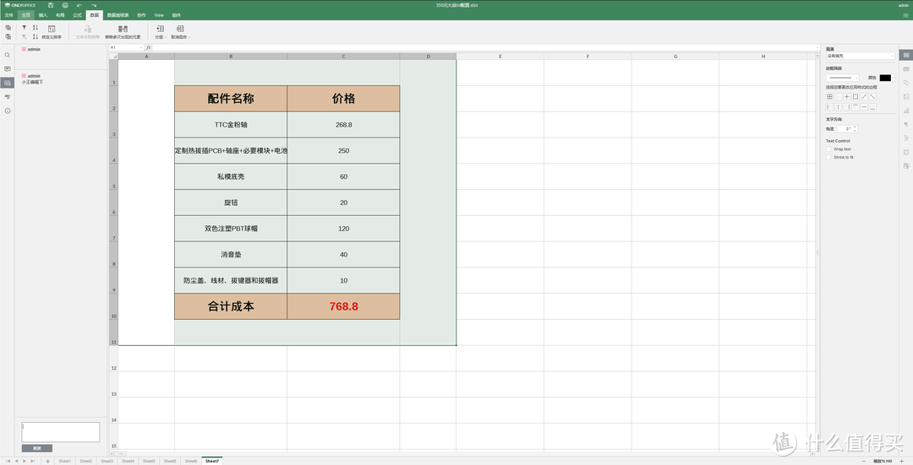913x465 pixels.
Task: Undo the last action
Action: [79, 5]
